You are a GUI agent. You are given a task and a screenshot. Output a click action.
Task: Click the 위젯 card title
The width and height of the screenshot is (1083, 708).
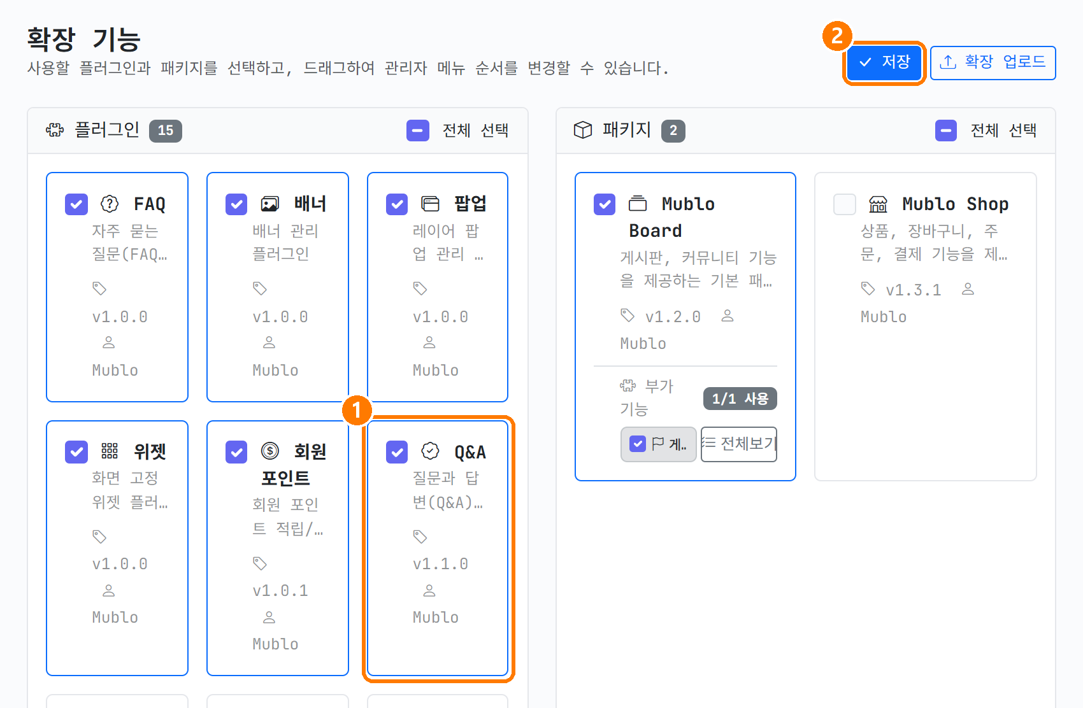click(150, 452)
